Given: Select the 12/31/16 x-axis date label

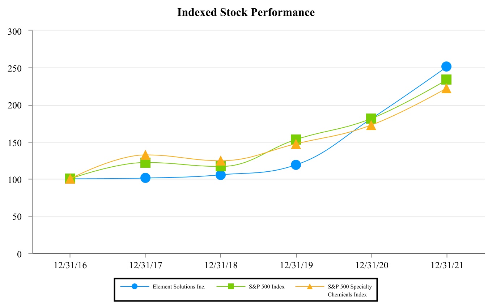Looking at the screenshot, I should pyautogui.click(x=70, y=265).
